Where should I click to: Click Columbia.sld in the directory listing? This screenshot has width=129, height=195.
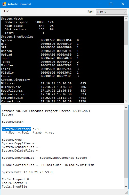click(x=12, y=98)
